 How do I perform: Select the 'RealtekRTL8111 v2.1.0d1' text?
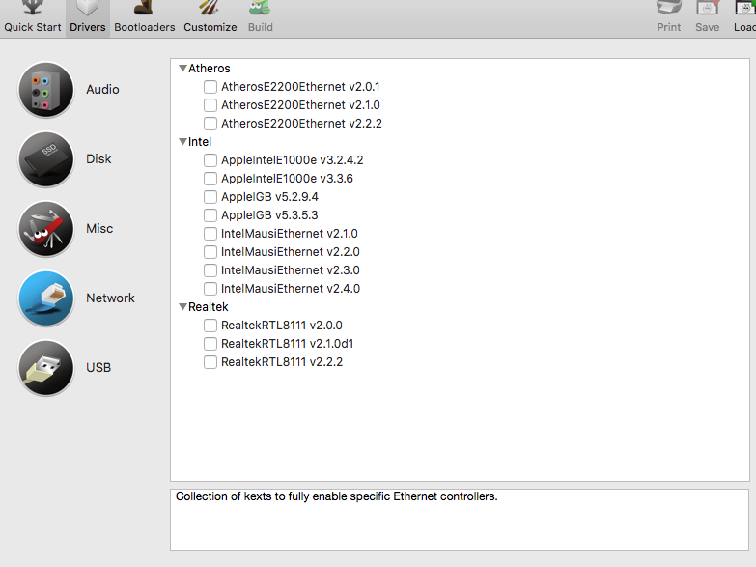coord(288,344)
